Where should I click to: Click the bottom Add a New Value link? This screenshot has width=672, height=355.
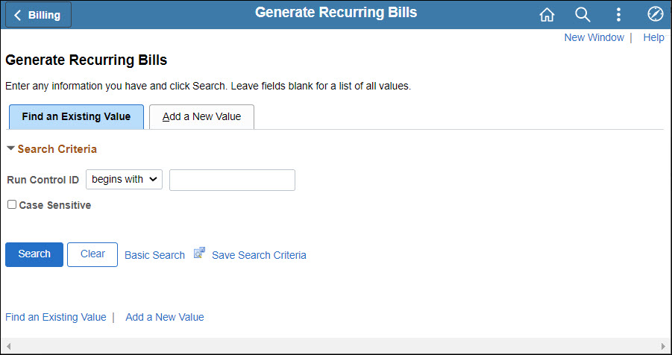[x=164, y=317]
